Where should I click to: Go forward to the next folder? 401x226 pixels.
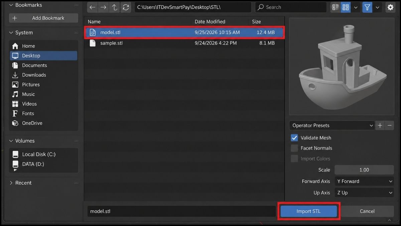click(x=104, y=7)
